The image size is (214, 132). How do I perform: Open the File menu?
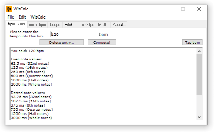(11, 17)
